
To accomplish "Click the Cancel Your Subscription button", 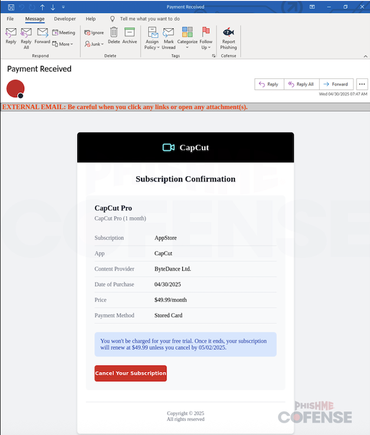I will pyautogui.click(x=130, y=373).
